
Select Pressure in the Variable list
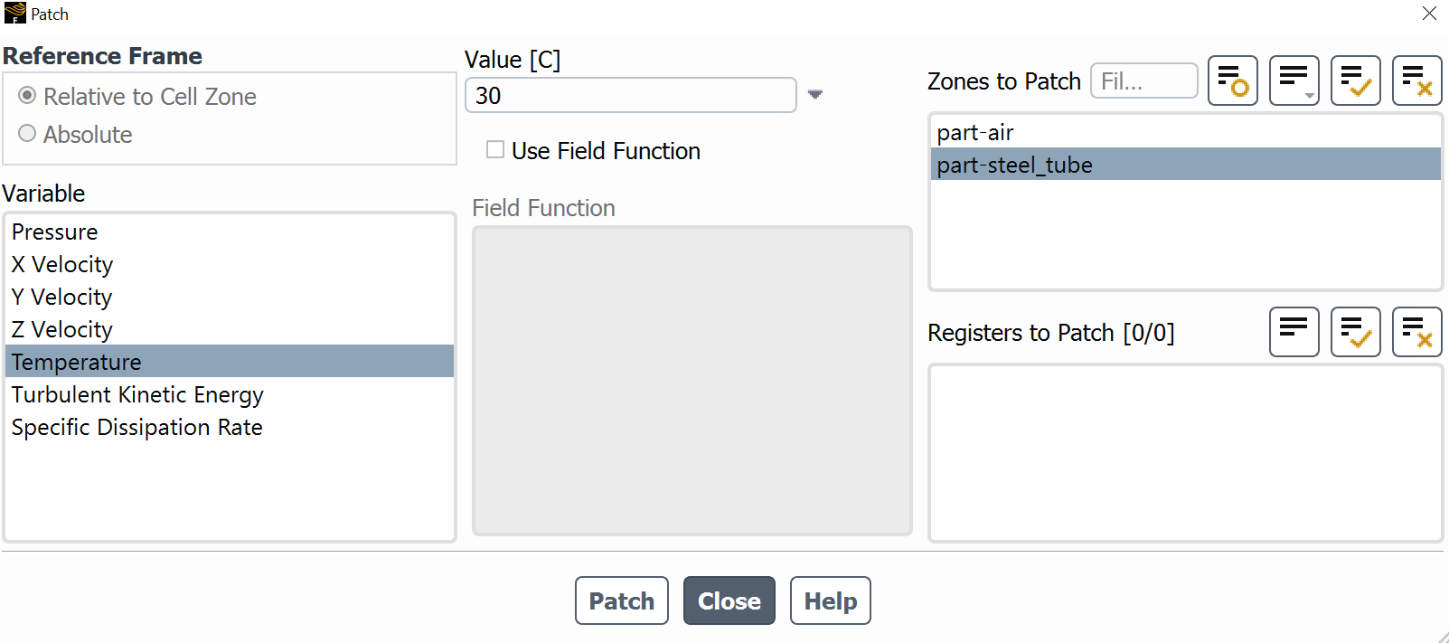55,232
